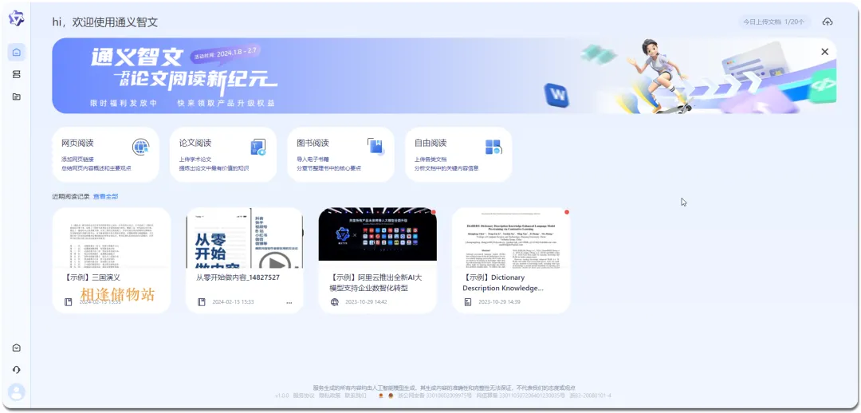Click the date 2023-10-29 14:42
This screenshot has width=861, height=413.
(x=365, y=302)
